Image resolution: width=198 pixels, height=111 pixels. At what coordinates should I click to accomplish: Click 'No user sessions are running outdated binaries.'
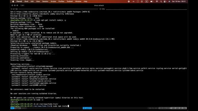(34, 93)
